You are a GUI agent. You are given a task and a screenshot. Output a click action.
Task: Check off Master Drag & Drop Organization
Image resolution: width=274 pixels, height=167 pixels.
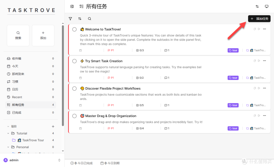pos(74,116)
